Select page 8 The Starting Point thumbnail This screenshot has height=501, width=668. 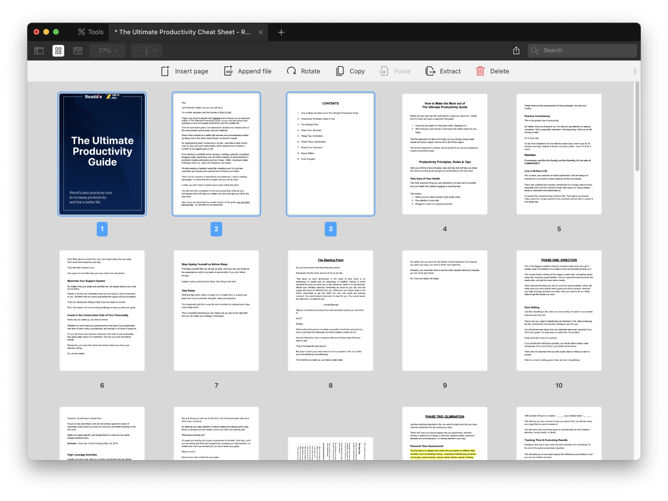coord(331,311)
